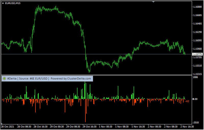Click the price scale value 1.16685
Screen dimensions: 204x130
coord(197,15)
